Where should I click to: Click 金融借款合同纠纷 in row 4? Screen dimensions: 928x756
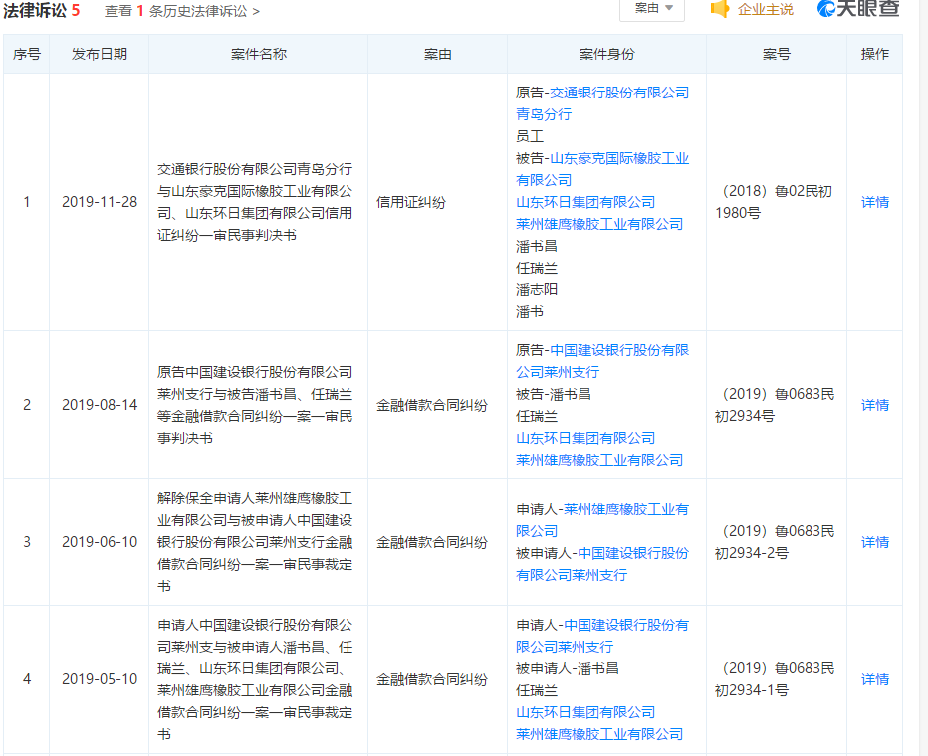coord(432,679)
